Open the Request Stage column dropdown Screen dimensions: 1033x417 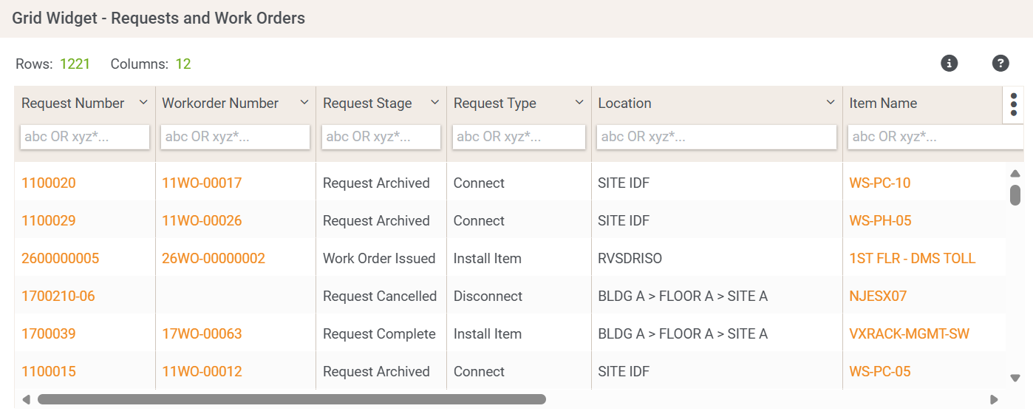click(x=434, y=103)
